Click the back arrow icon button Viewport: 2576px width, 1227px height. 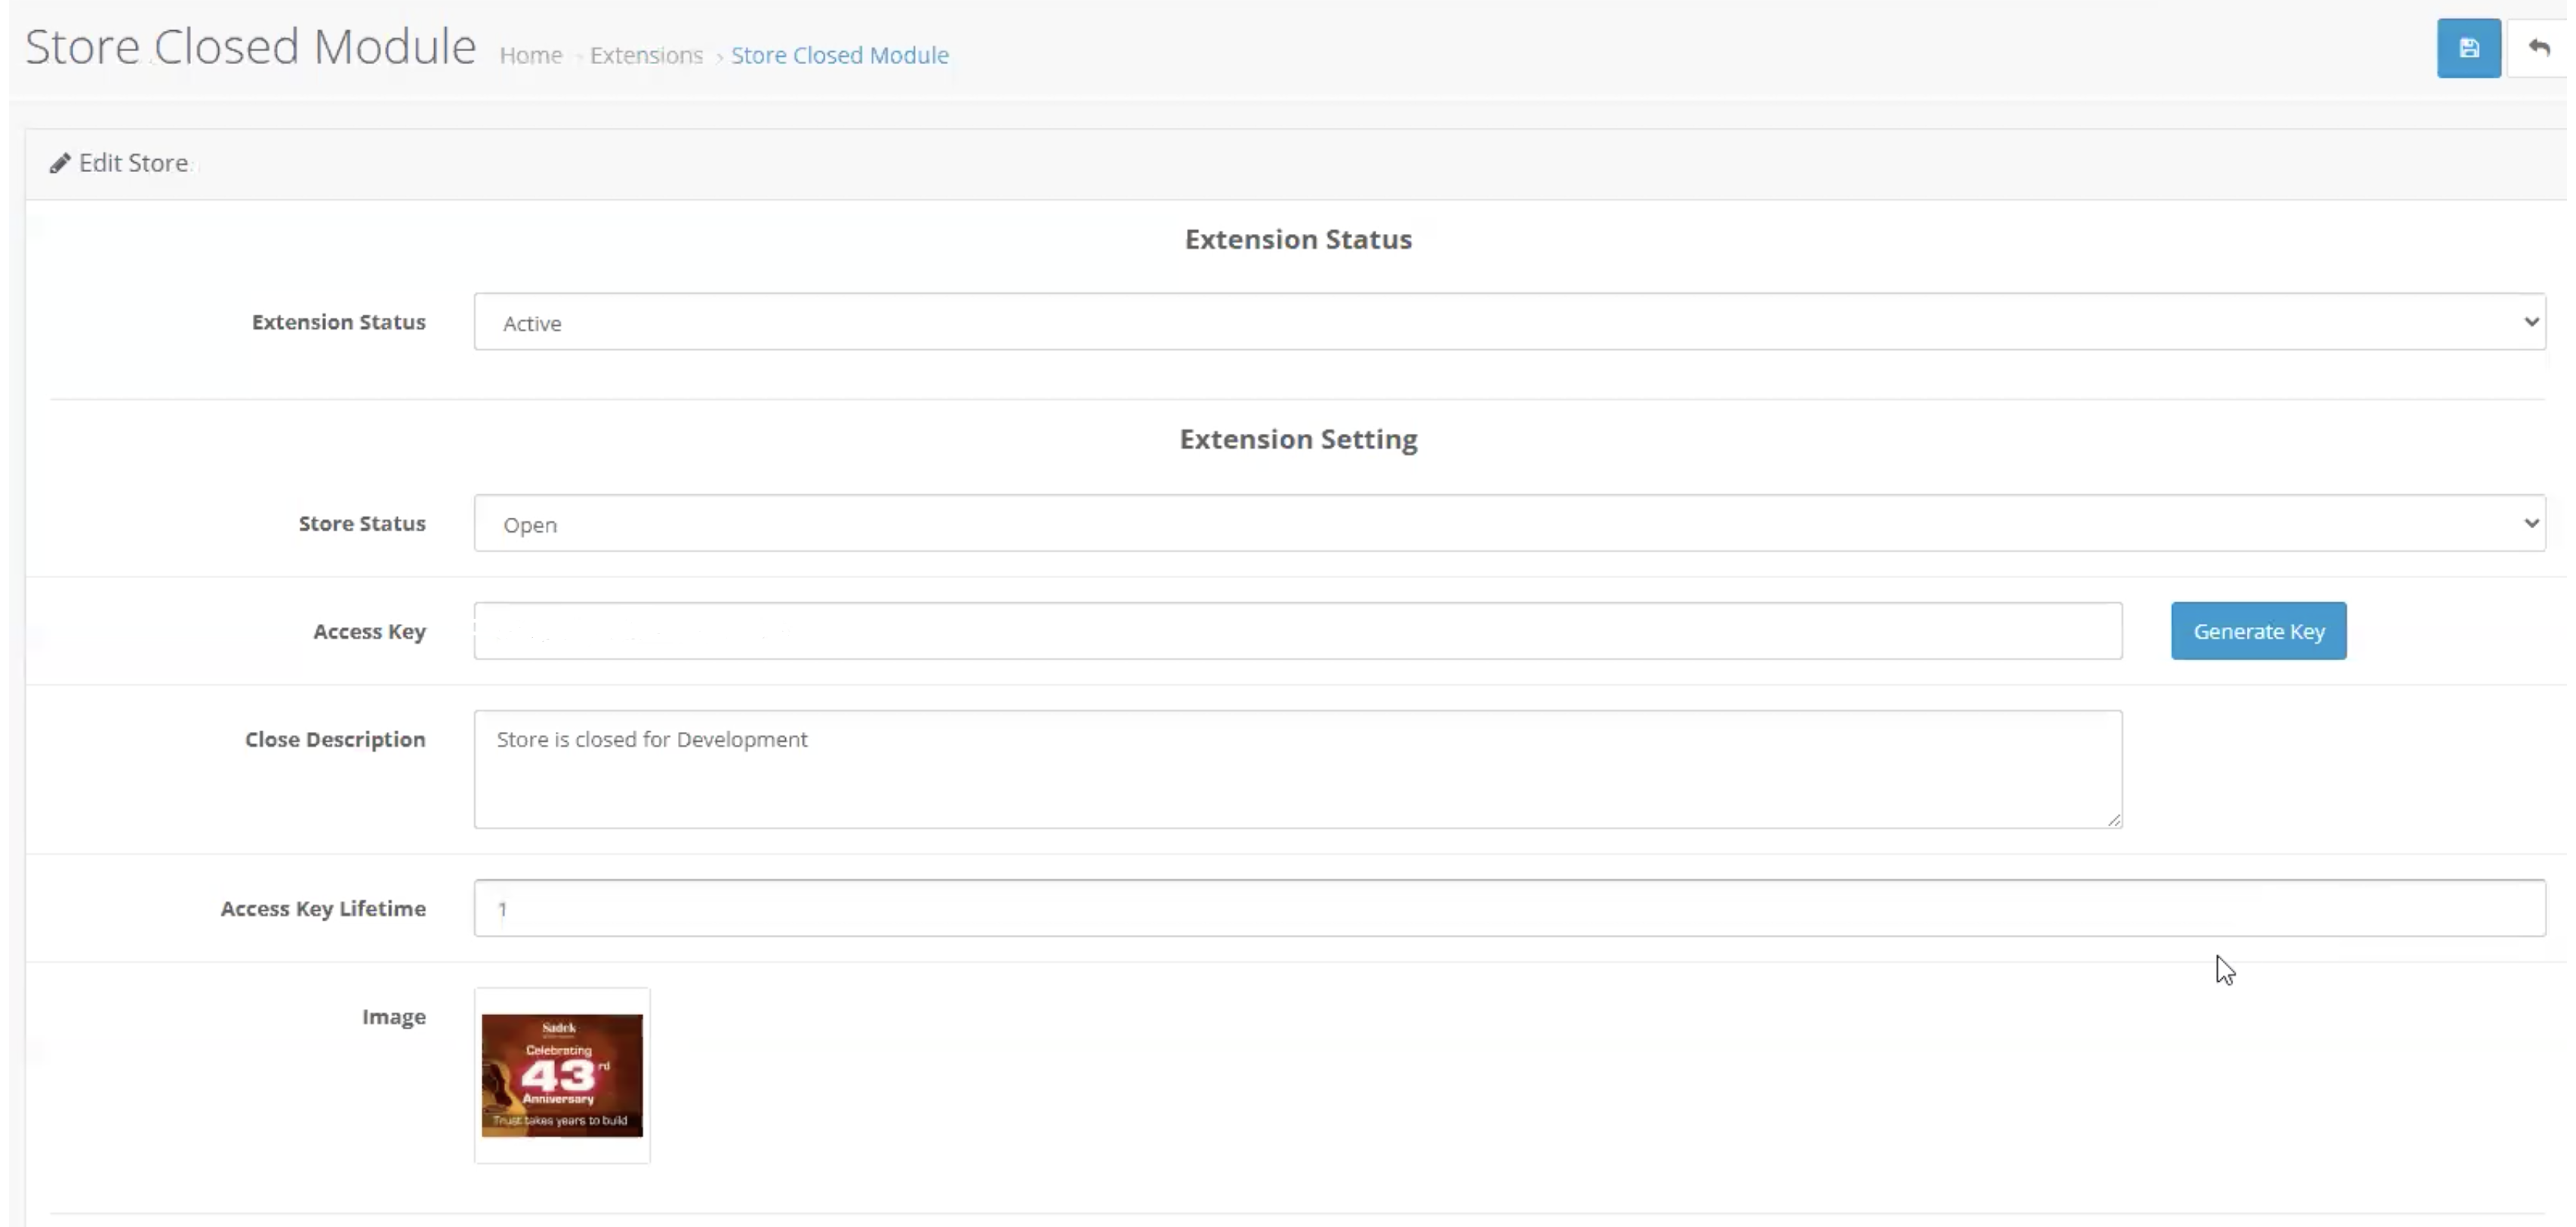[x=2538, y=48]
